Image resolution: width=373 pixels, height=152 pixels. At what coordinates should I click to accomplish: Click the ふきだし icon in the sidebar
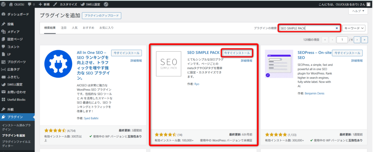3,77
